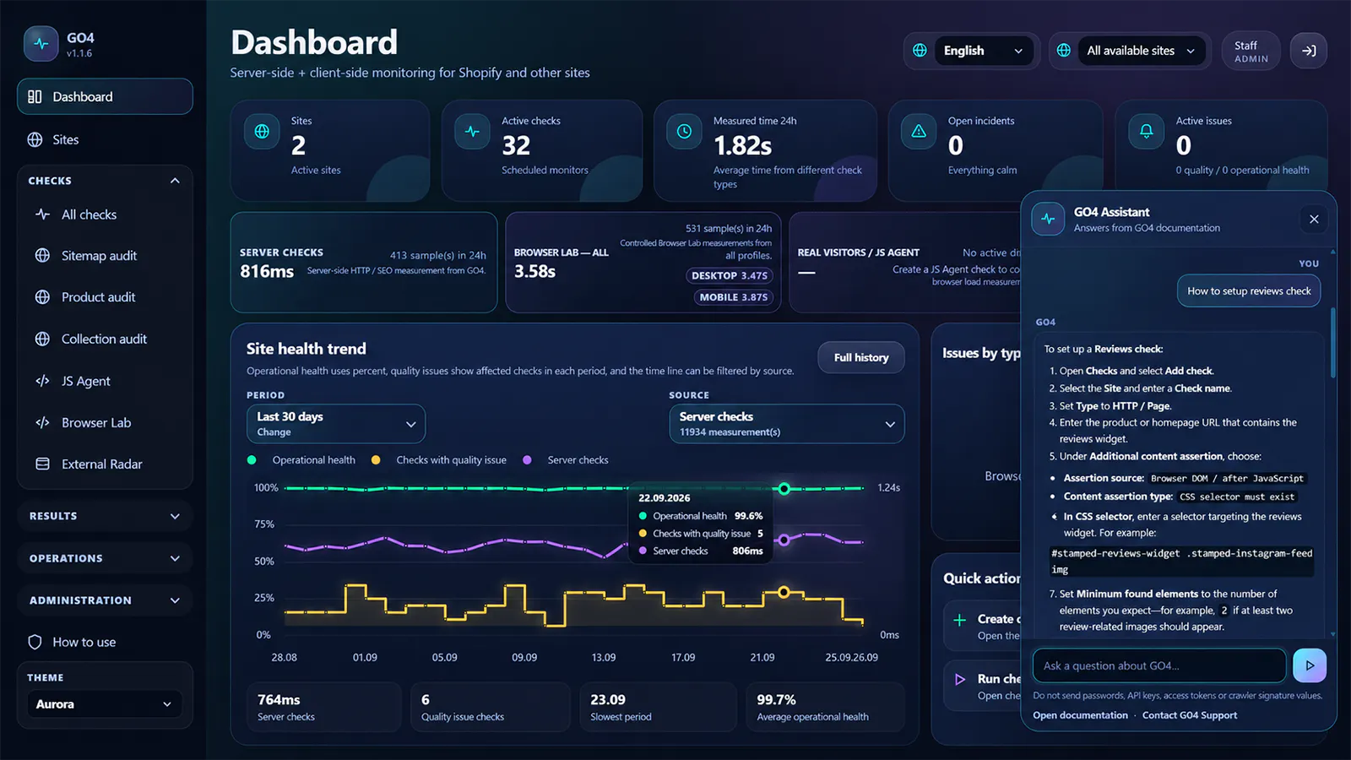Viewport: 1351px width, 760px height.
Task: Toggle Operational health legend series
Action: pos(302,460)
